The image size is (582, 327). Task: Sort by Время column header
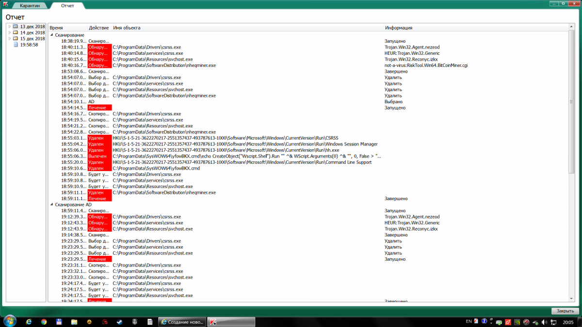(68, 28)
